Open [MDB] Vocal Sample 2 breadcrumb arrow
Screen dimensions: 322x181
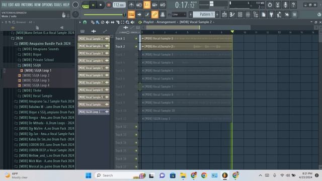tap(213, 22)
